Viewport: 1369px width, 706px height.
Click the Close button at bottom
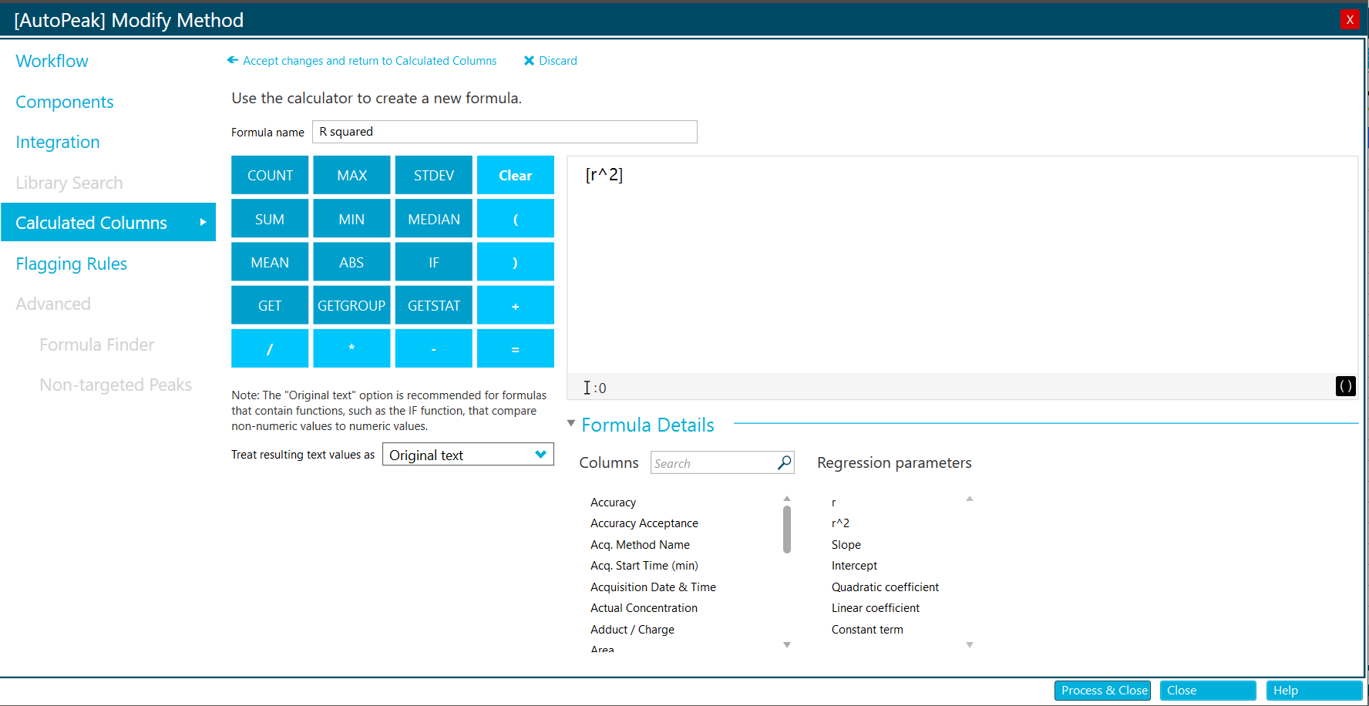[x=1208, y=691]
